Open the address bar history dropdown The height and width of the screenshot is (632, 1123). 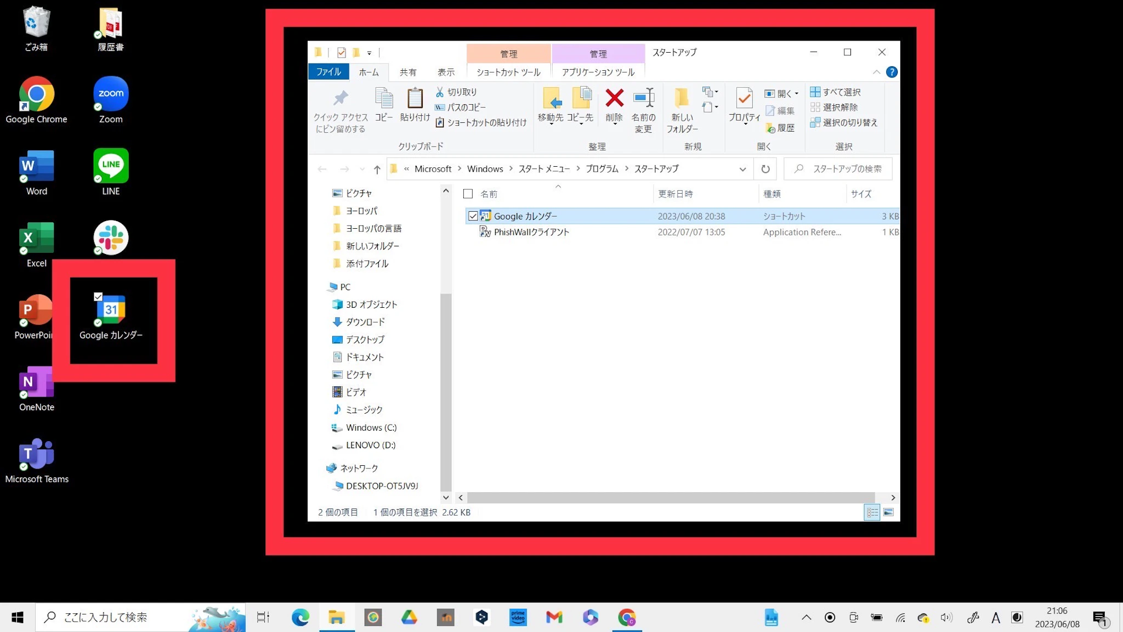(742, 169)
